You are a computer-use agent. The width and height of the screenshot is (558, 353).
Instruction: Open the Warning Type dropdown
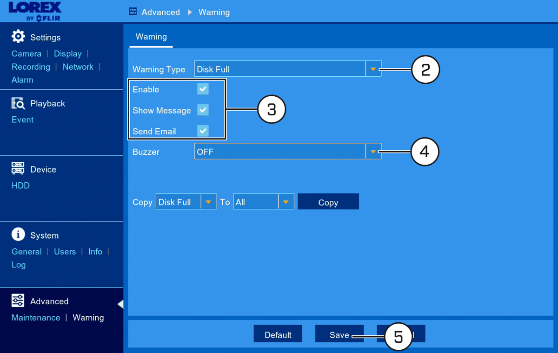click(288, 69)
